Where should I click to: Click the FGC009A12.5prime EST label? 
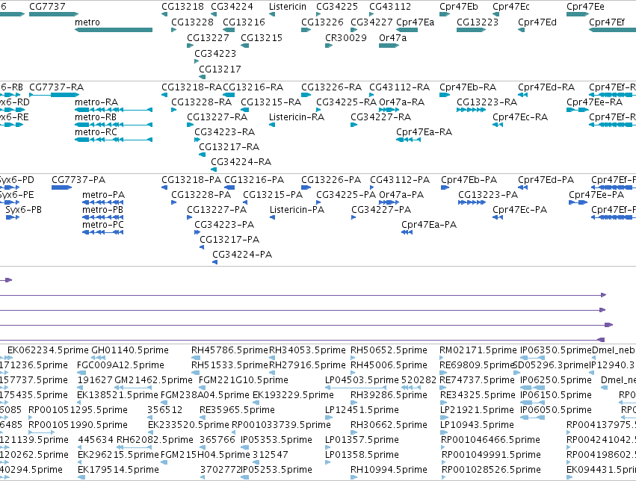(x=121, y=365)
